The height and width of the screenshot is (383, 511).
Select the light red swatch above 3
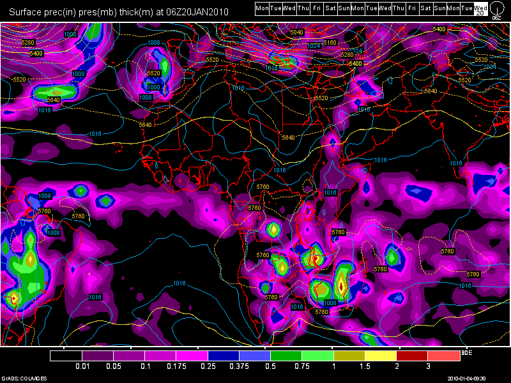444,355
